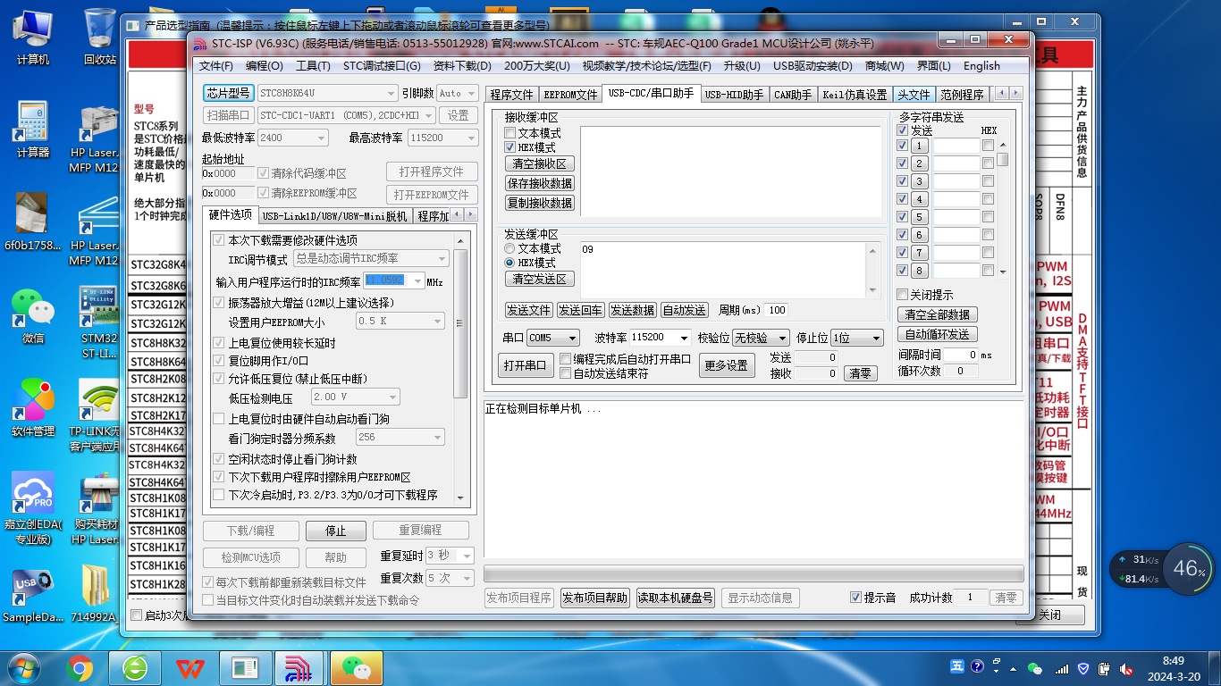The image size is (1221, 686).
Task: Switch to the EEPROM文件 tab
Action: (571, 95)
